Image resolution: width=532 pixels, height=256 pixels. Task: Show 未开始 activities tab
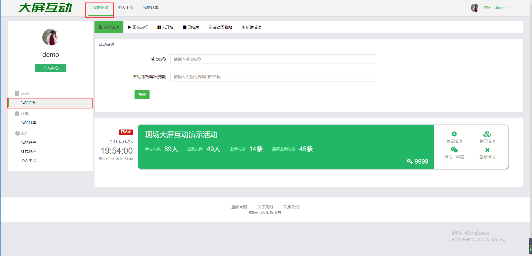coord(165,27)
